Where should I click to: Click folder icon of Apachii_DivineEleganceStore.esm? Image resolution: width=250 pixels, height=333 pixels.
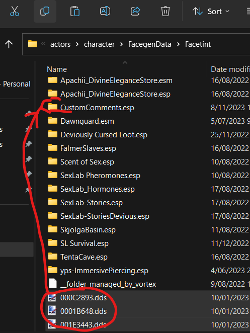(x=53, y=80)
